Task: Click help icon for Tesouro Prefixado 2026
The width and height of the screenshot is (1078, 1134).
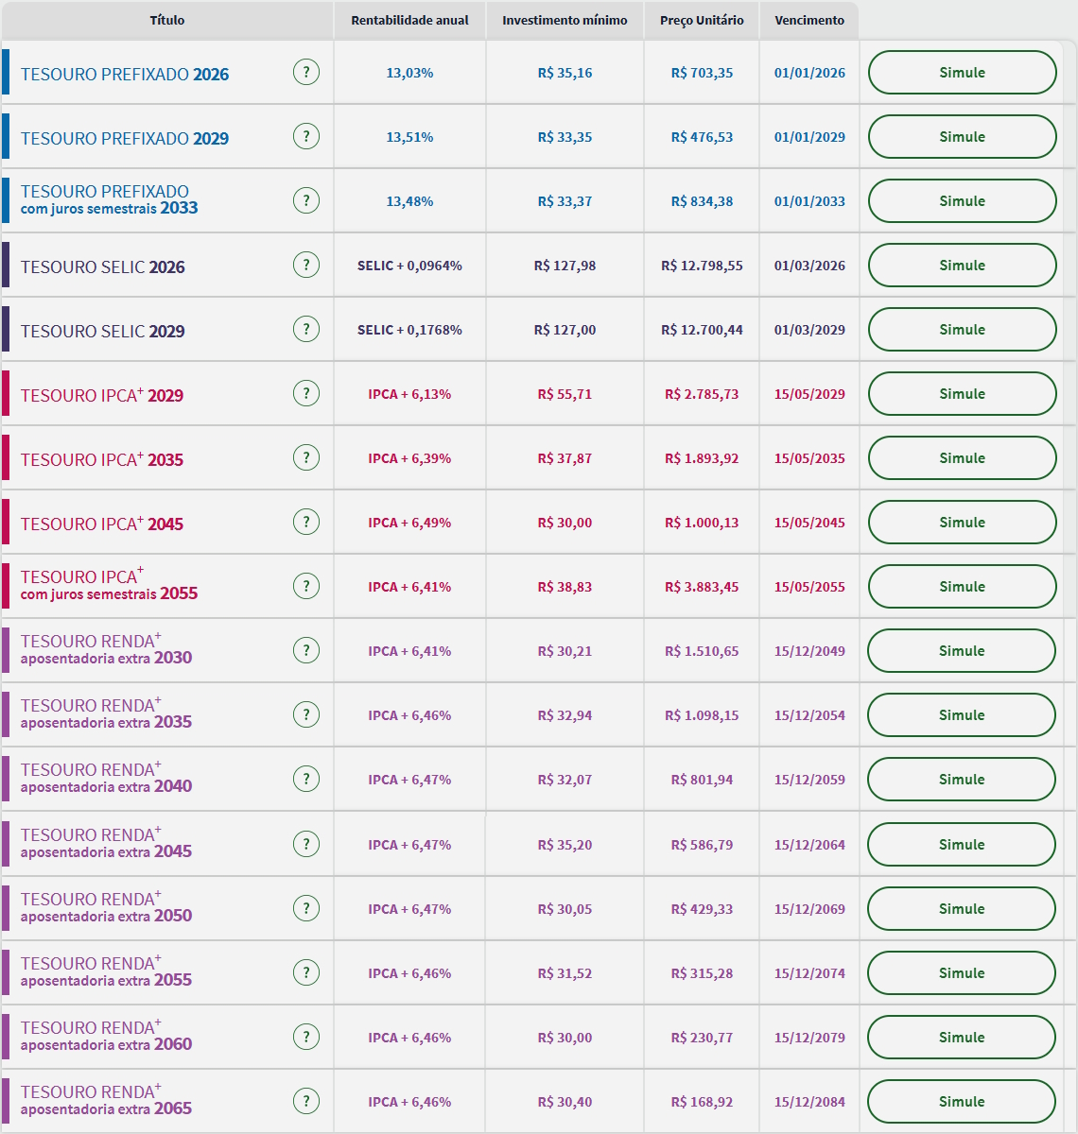Action: tap(306, 72)
